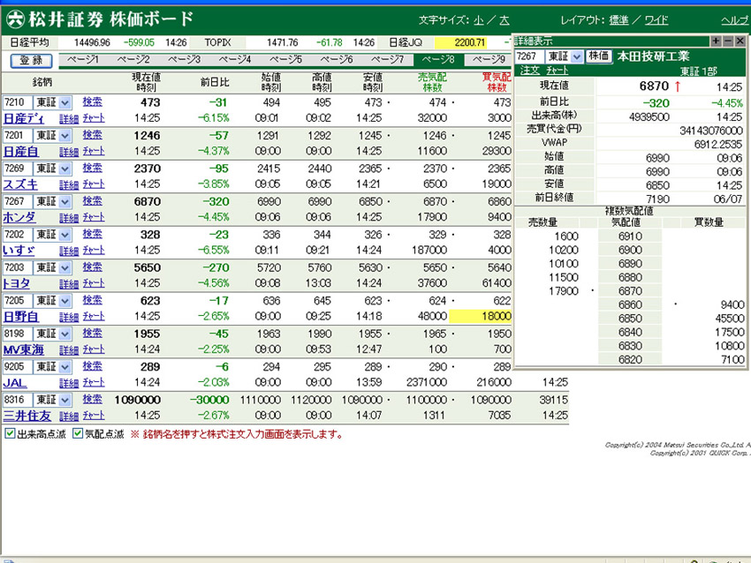The image size is (751, 563).
Task: Open the ヘルプ help link
Action: [x=735, y=20]
